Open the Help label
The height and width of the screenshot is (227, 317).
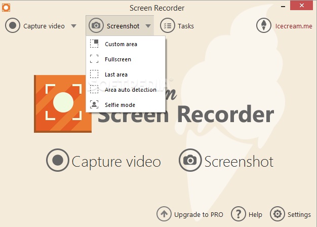pyautogui.click(x=255, y=214)
